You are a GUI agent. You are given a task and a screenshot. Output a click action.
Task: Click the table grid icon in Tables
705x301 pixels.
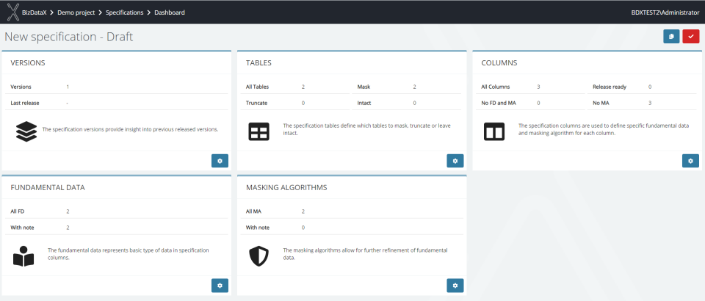click(x=259, y=131)
